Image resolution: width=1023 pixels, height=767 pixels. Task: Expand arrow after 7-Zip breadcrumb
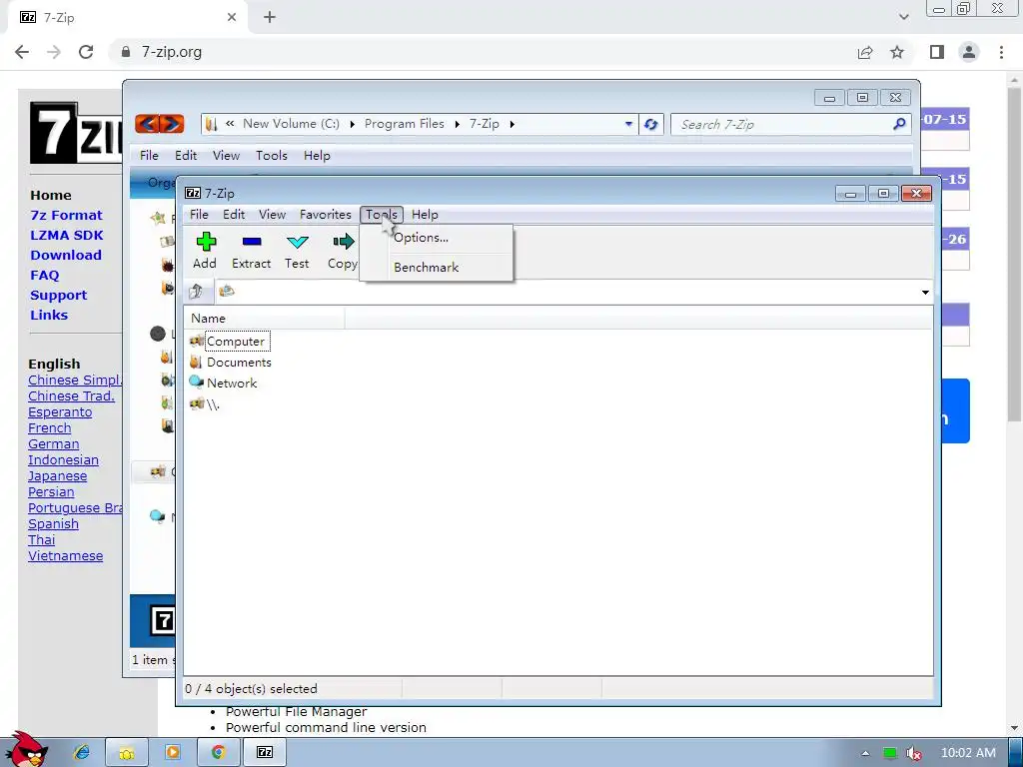(512, 124)
